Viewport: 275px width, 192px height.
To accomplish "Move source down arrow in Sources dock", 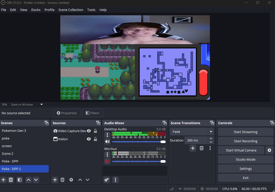I will point(87,180).
